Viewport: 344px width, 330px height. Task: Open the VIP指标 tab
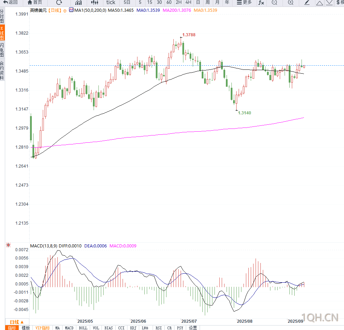coord(42,328)
